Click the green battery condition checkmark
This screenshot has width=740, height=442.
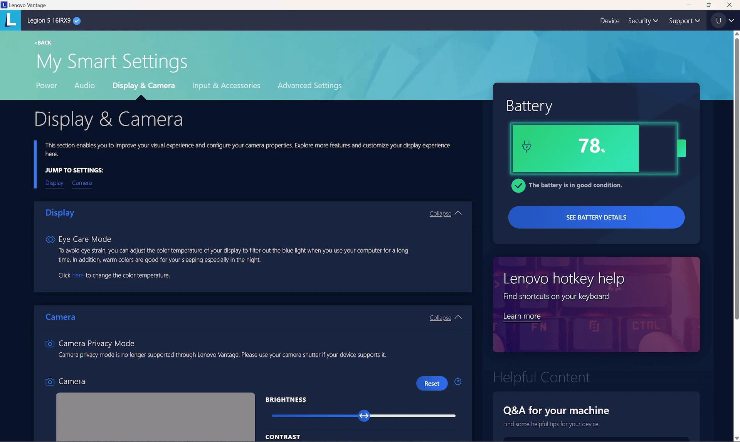pos(518,186)
